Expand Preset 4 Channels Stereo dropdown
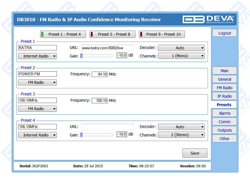 pos(181,135)
